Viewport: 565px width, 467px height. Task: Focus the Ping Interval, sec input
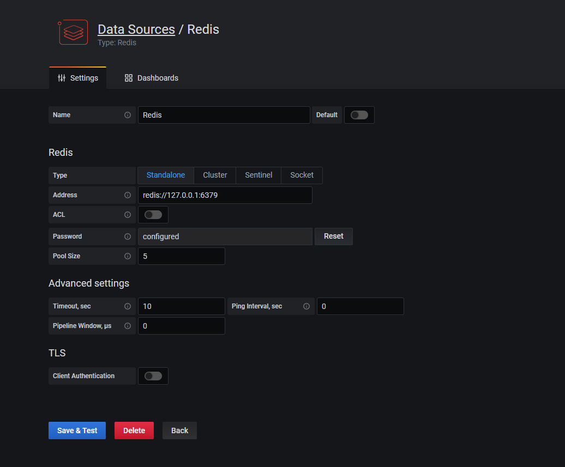click(360, 306)
